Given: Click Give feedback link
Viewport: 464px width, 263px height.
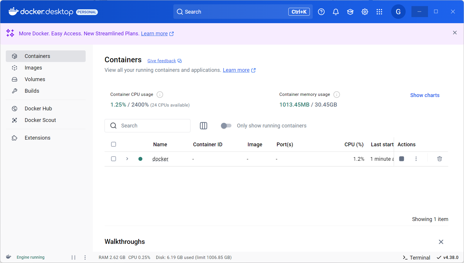Looking at the screenshot, I should point(164,61).
